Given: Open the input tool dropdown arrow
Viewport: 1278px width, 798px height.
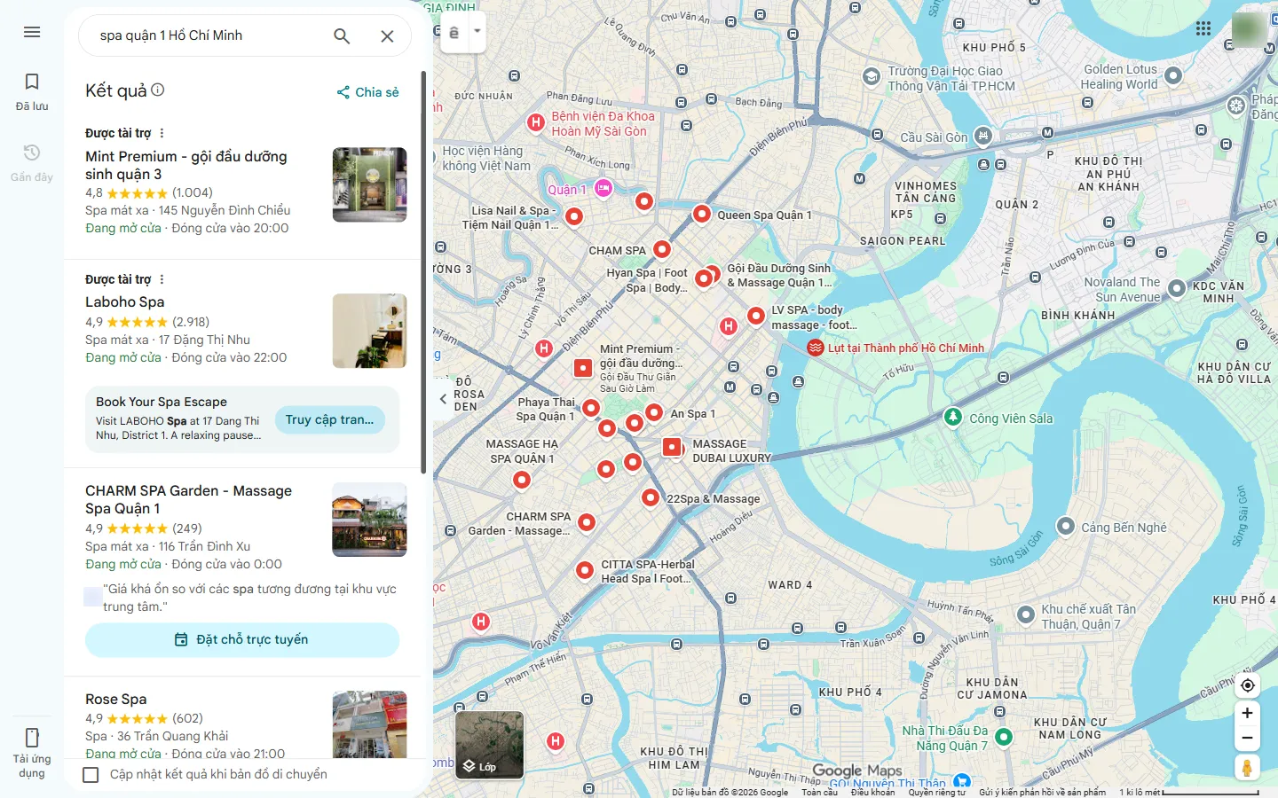Looking at the screenshot, I should tap(477, 33).
